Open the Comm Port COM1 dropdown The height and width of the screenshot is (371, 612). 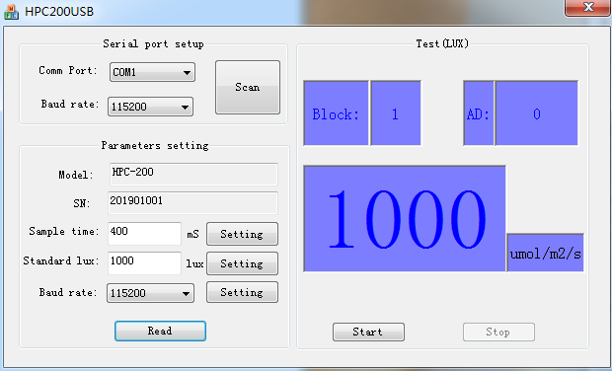point(152,72)
